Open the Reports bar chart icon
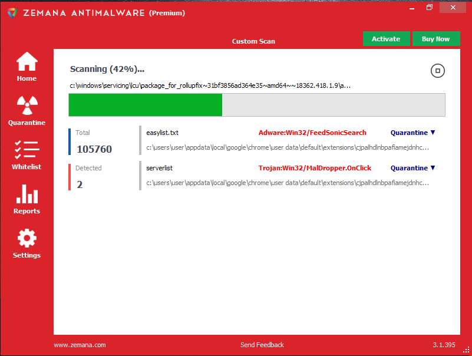Image resolution: width=472 pixels, height=356 pixels. coord(27,194)
